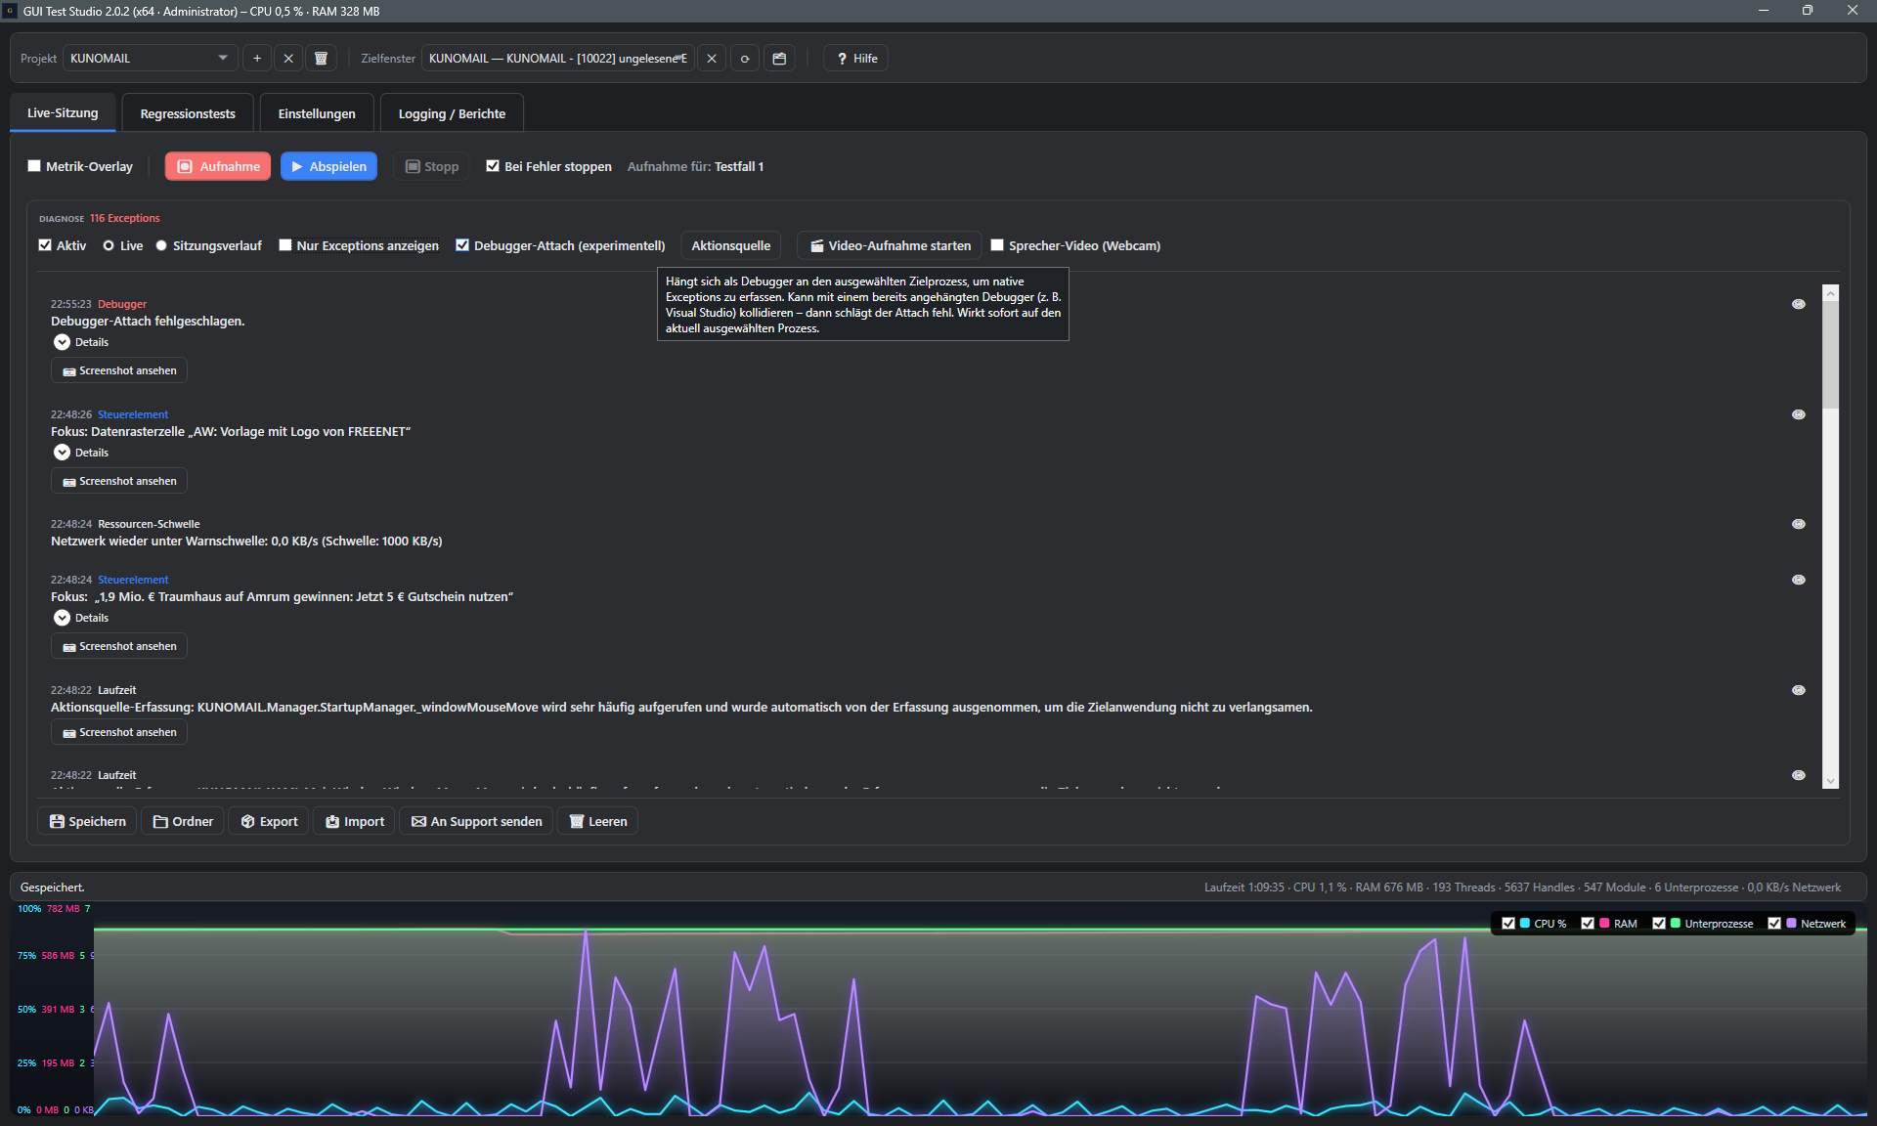Expand Details of Traumhaus auf Amrum entry
1877x1126 pixels.
(81, 618)
